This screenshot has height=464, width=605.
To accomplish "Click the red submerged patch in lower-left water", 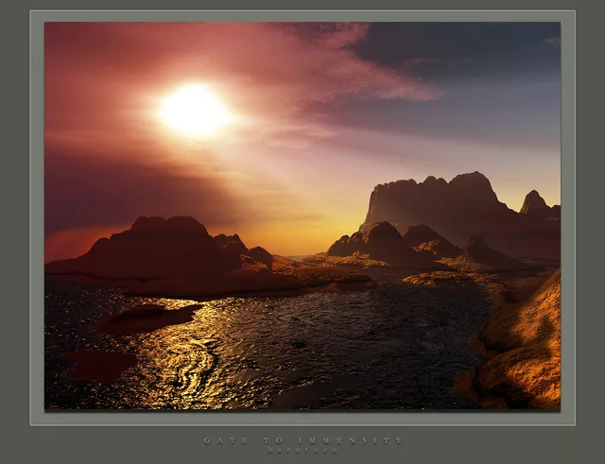I will (99, 364).
